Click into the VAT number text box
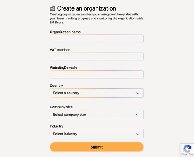 [97, 56]
